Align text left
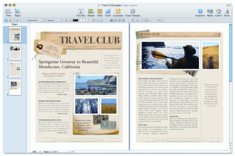The width and height of the screenshot is (235, 156). coord(112,20)
